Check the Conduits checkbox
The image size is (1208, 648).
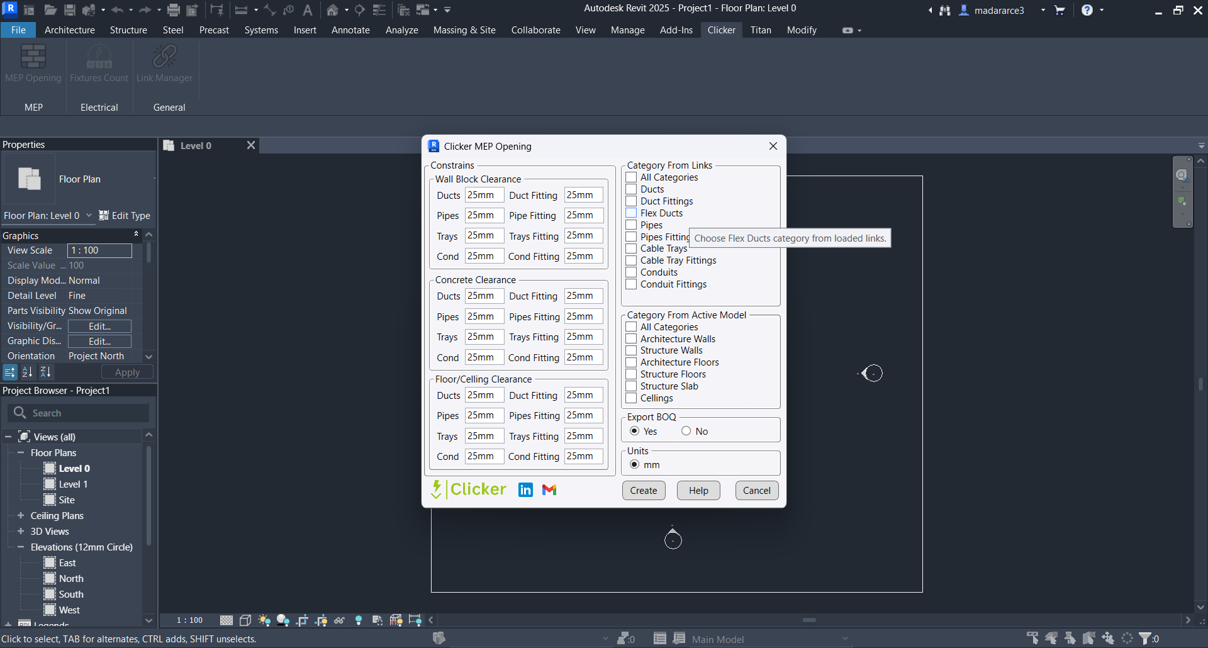point(631,272)
